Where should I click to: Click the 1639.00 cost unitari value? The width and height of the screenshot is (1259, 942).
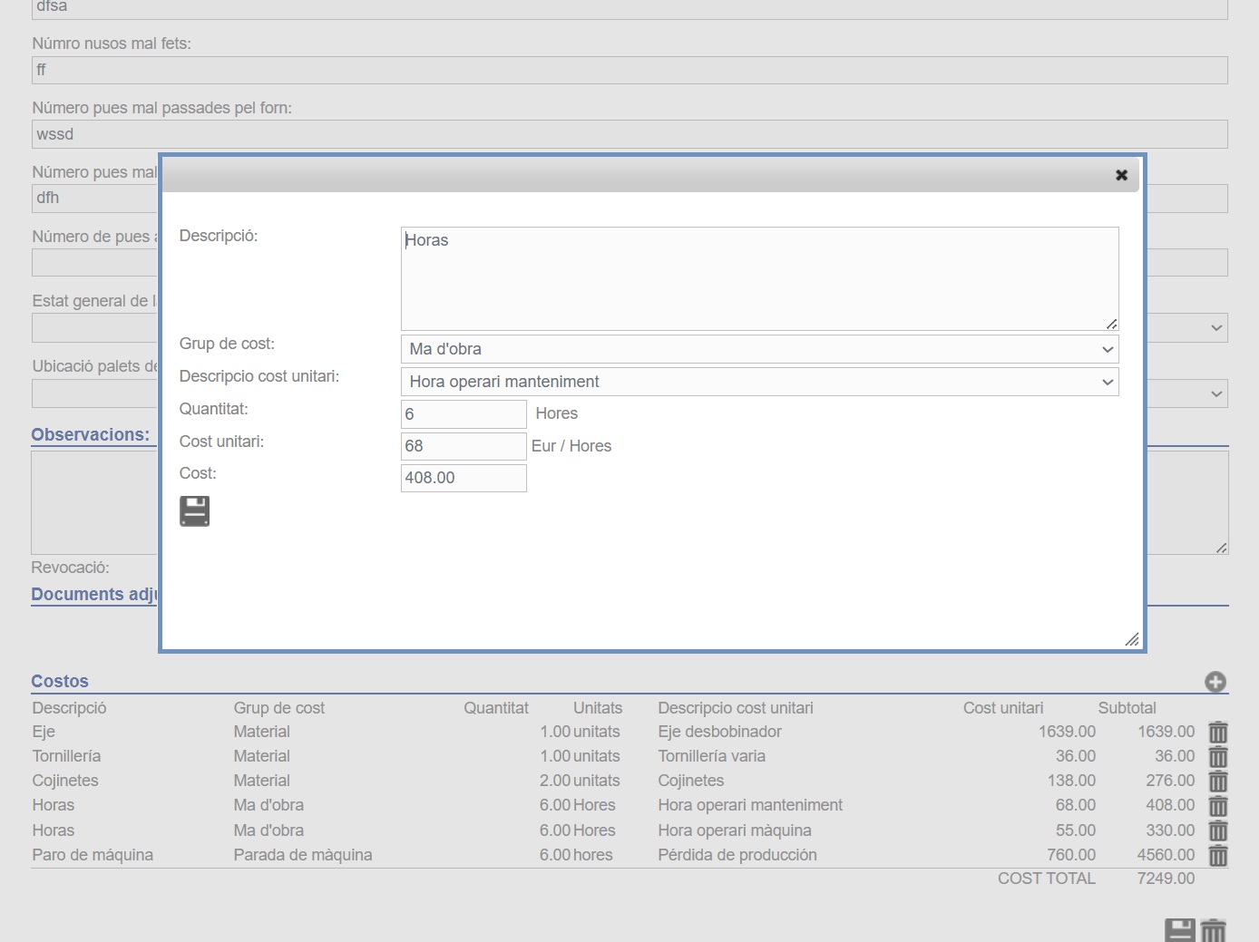[x=1067, y=732]
